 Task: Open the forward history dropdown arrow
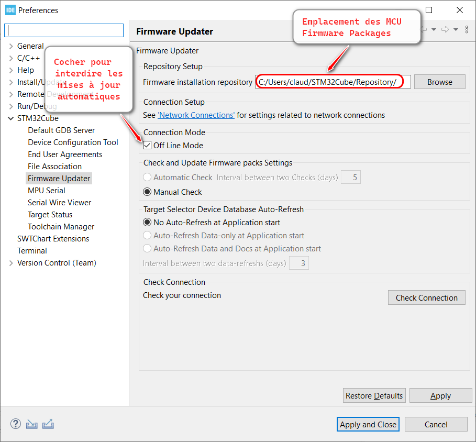(x=456, y=29)
